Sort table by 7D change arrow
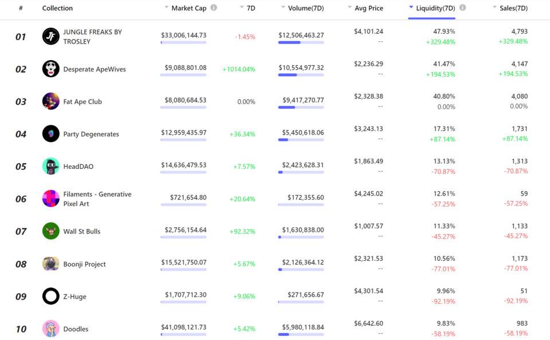550x340 pixels. [242, 7]
